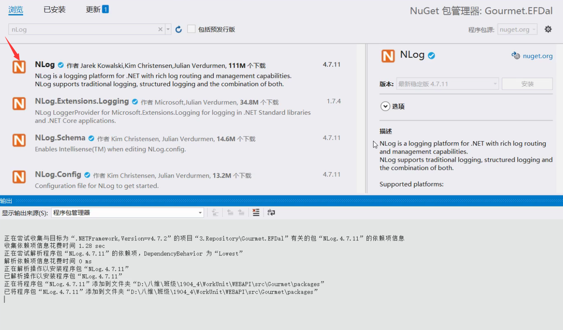Switch to the Browse tab
Viewport: 563px width, 330px height.
[16, 10]
